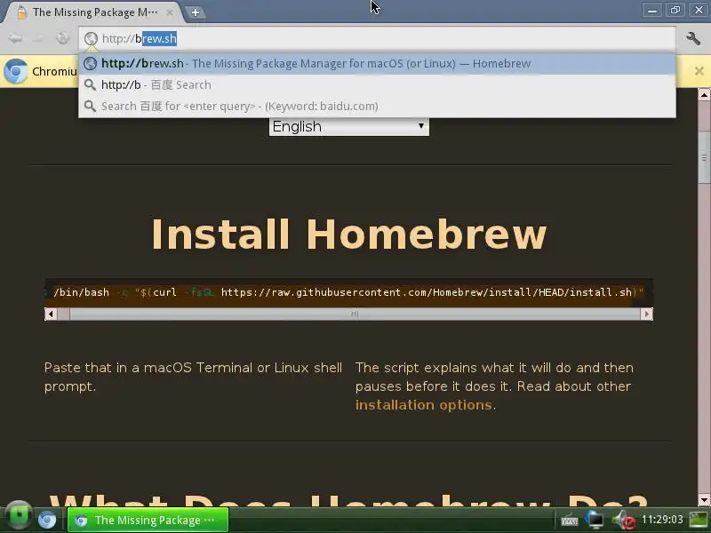This screenshot has width=711, height=533.
Task: Click the browser forward arrow
Action: [38, 38]
